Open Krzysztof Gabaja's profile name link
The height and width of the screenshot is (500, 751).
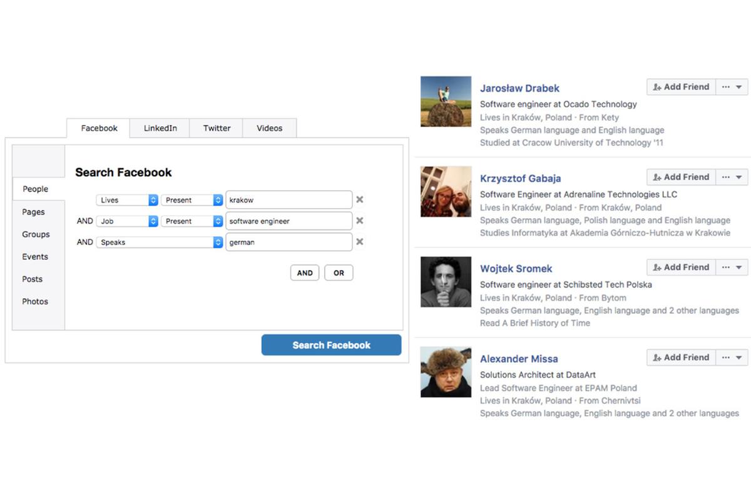[520, 179]
